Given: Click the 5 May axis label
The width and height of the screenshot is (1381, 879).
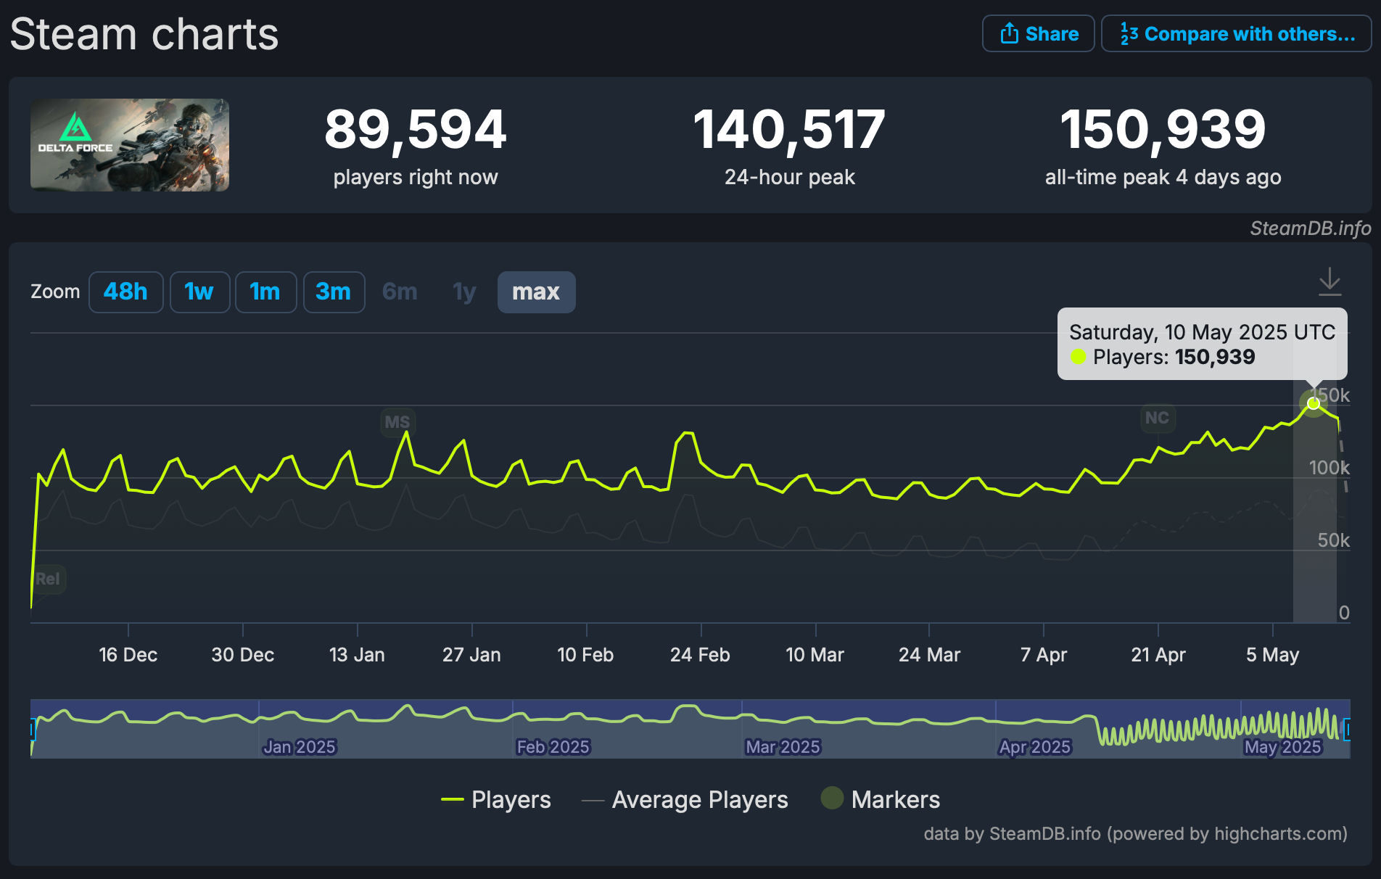Looking at the screenshot, I should tap(1272, 655).
